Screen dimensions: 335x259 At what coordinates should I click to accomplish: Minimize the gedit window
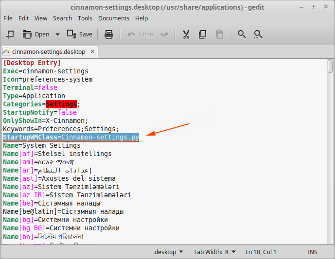(x=301, y=7)
